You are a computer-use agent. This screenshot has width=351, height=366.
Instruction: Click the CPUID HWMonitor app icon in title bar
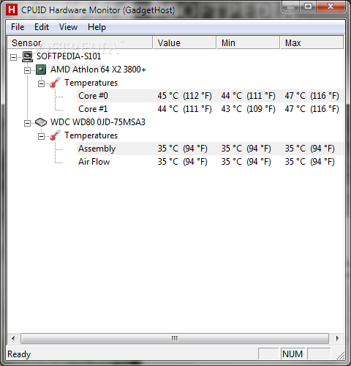click(12, 10)
